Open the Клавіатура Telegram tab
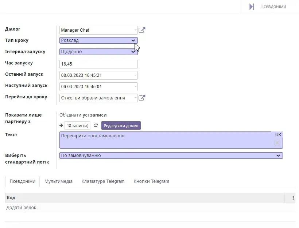Image resolution: width=299 pixels, height=228 pixels. (x=103, y=181)
